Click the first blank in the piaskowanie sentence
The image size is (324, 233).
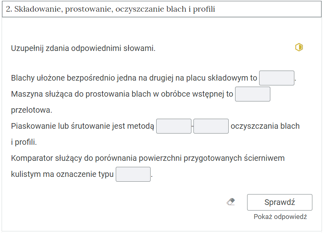coord(174,126)
